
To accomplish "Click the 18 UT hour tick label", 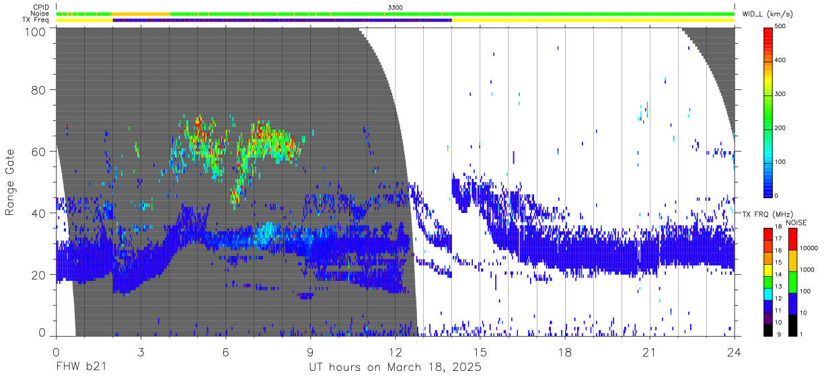I will tap(565, 352).
